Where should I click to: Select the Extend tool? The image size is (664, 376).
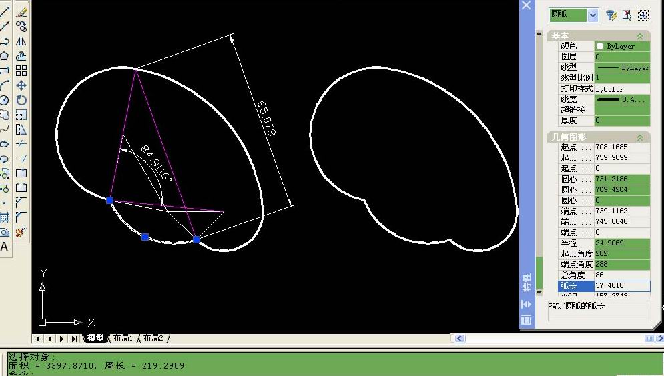click(x=21, y=159)
